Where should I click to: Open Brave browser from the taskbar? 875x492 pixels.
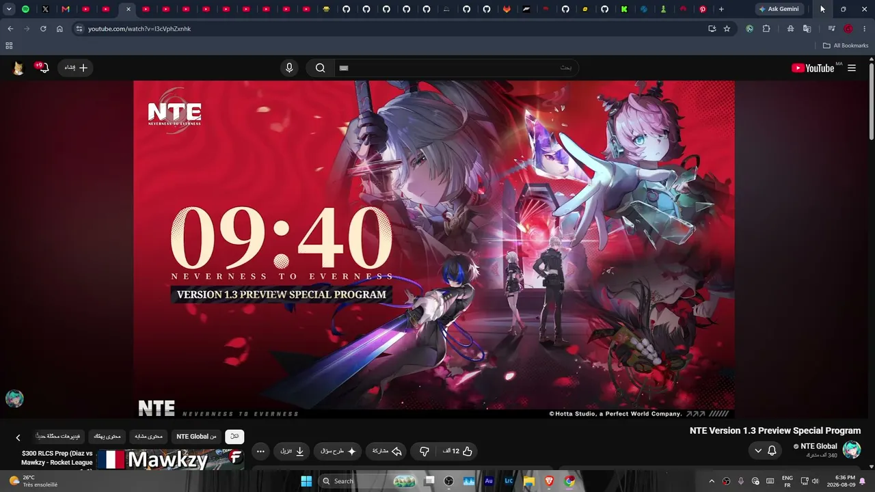click(549, 481)
